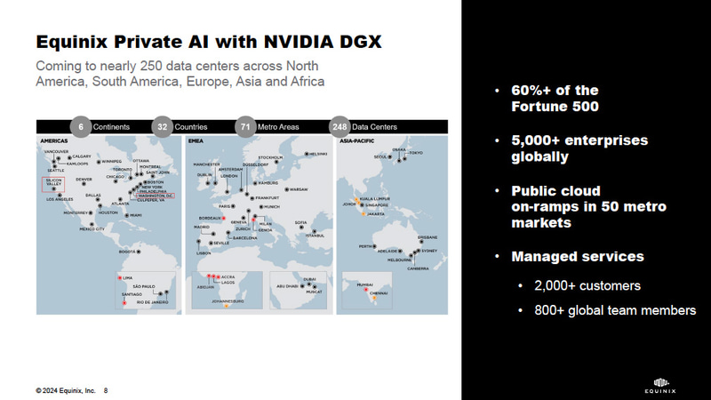Click the slide page number 8
Image resolution: width=711 pixels, height=400 pixels.
(106, 390)
